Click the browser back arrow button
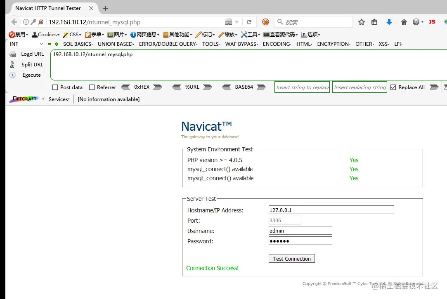 [14, 22]
